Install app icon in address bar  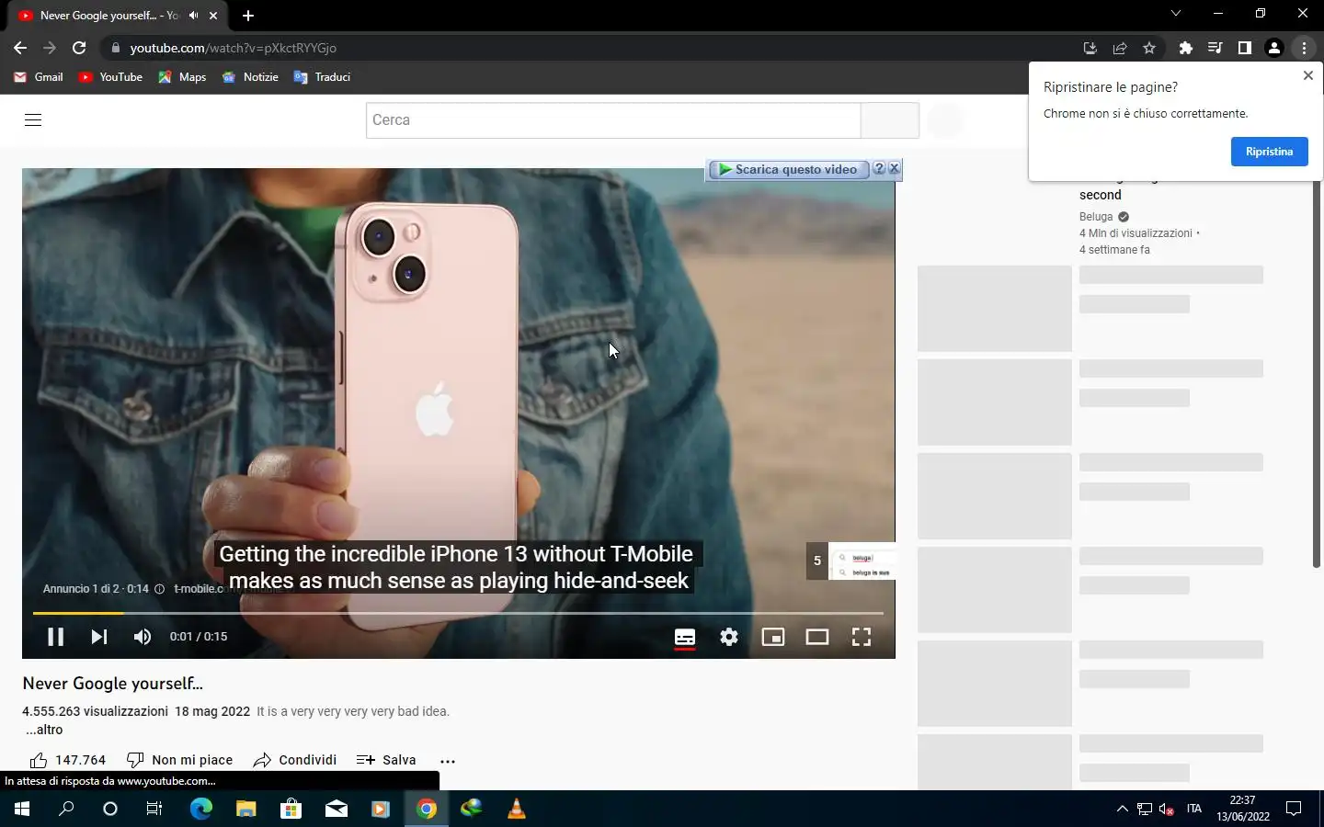1090,48
